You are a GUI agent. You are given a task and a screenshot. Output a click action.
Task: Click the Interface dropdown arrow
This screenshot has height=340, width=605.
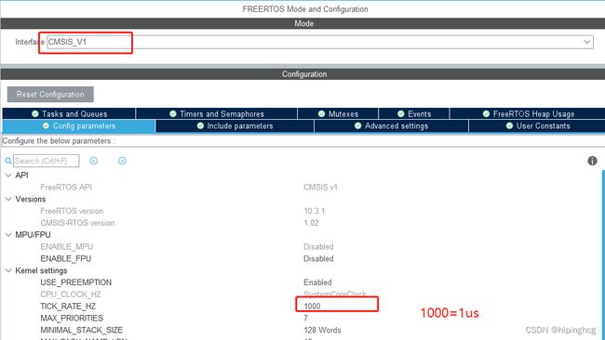[587, 42]
